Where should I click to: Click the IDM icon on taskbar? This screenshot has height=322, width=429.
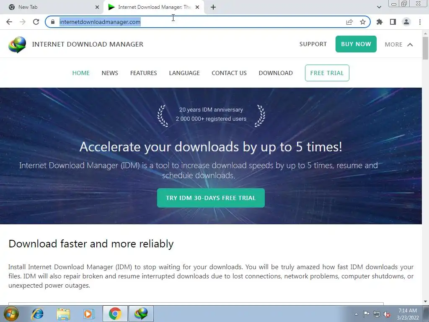pos(141,314)
